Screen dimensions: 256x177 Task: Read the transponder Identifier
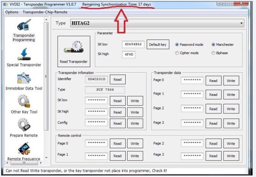point(118,80)
